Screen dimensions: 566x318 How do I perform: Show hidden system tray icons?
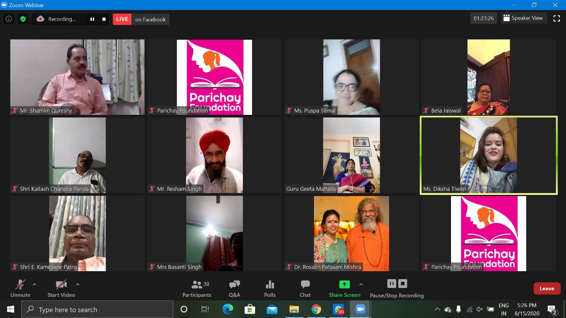[x=437, y=309]
